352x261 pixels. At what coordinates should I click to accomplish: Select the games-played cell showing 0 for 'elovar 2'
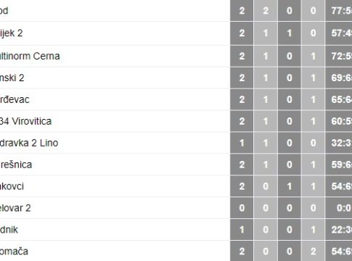pos(242,208)
